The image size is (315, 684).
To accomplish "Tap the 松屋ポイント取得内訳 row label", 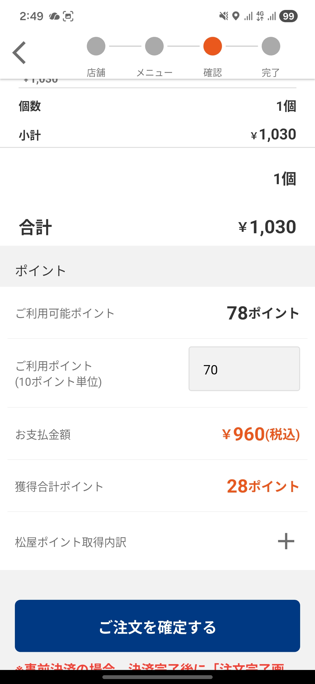I will click(x=71, y=542).
